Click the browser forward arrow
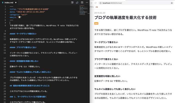Screen dimensions: 175x103 coord(91,3)
